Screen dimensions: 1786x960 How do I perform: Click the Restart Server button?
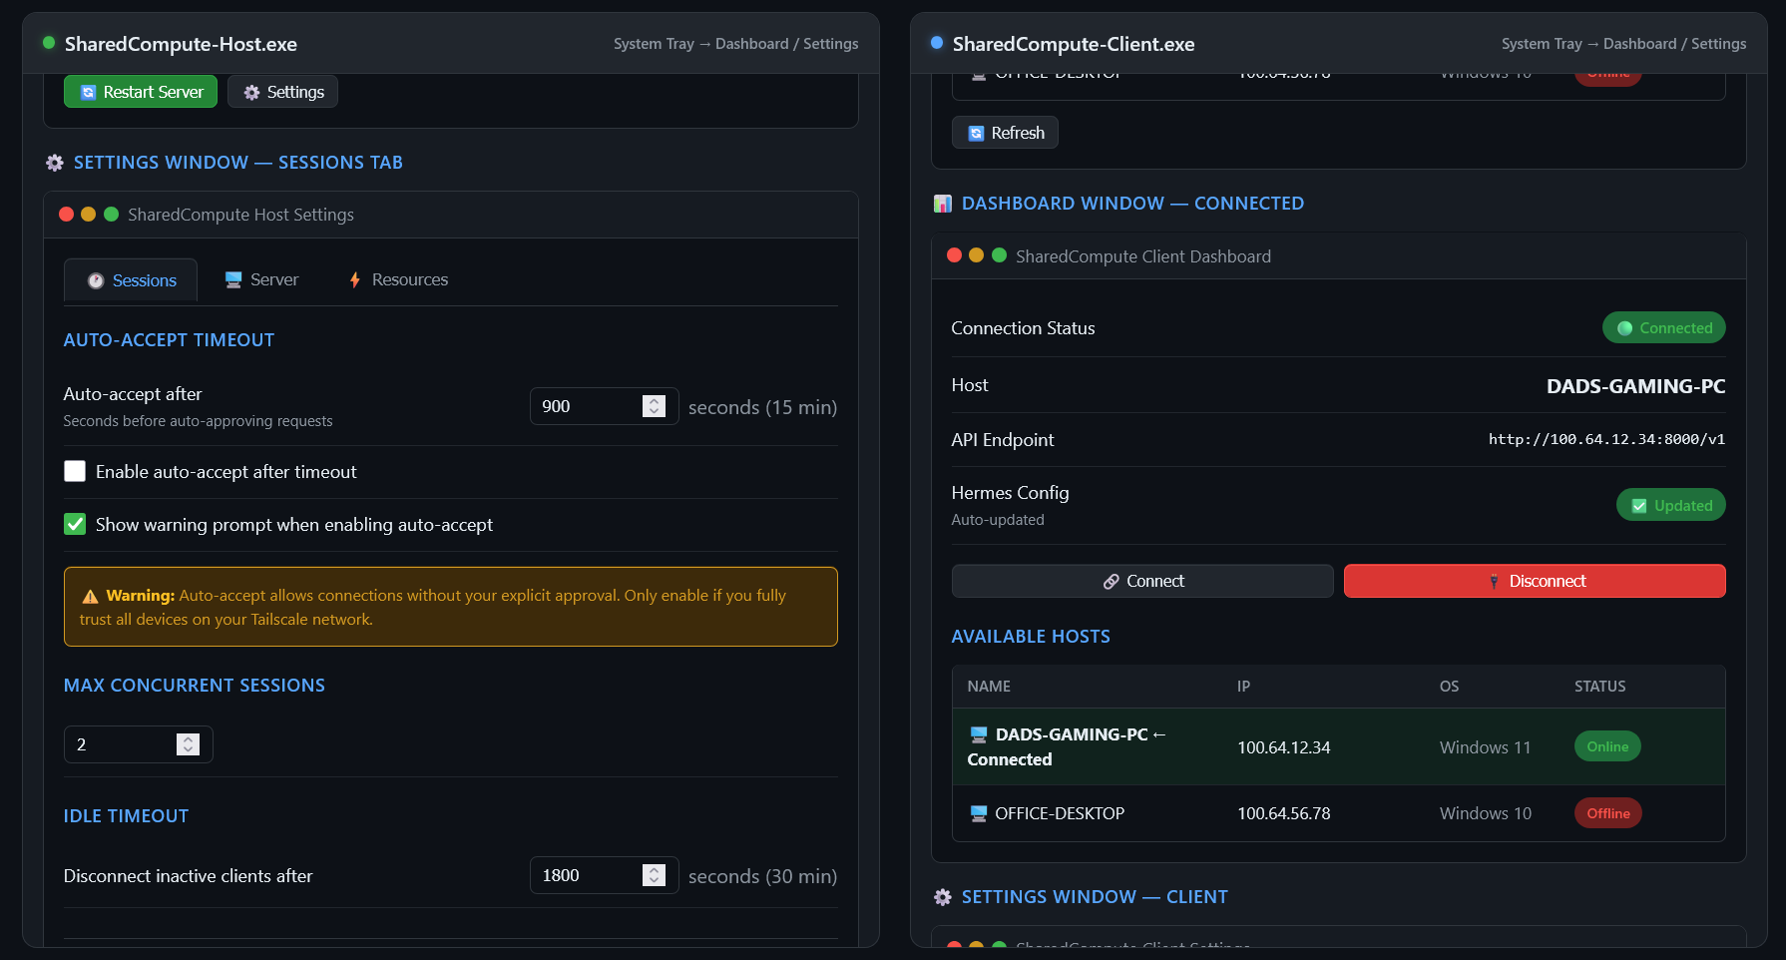[141, 92]
